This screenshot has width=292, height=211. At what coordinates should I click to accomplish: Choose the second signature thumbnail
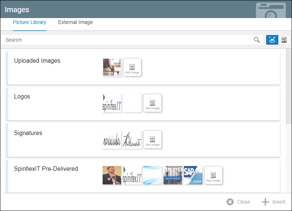tap(132, 139)
